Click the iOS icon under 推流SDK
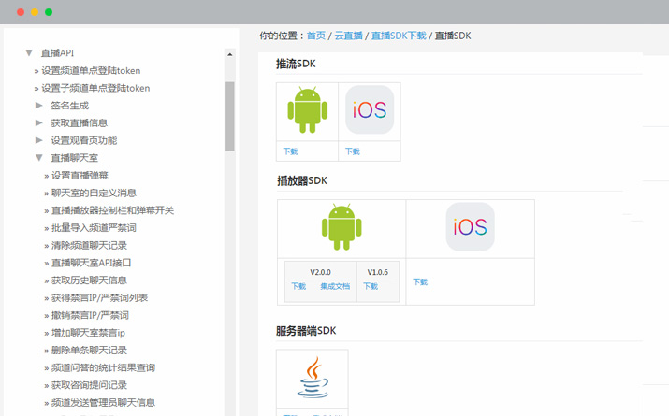 (369, 109)
